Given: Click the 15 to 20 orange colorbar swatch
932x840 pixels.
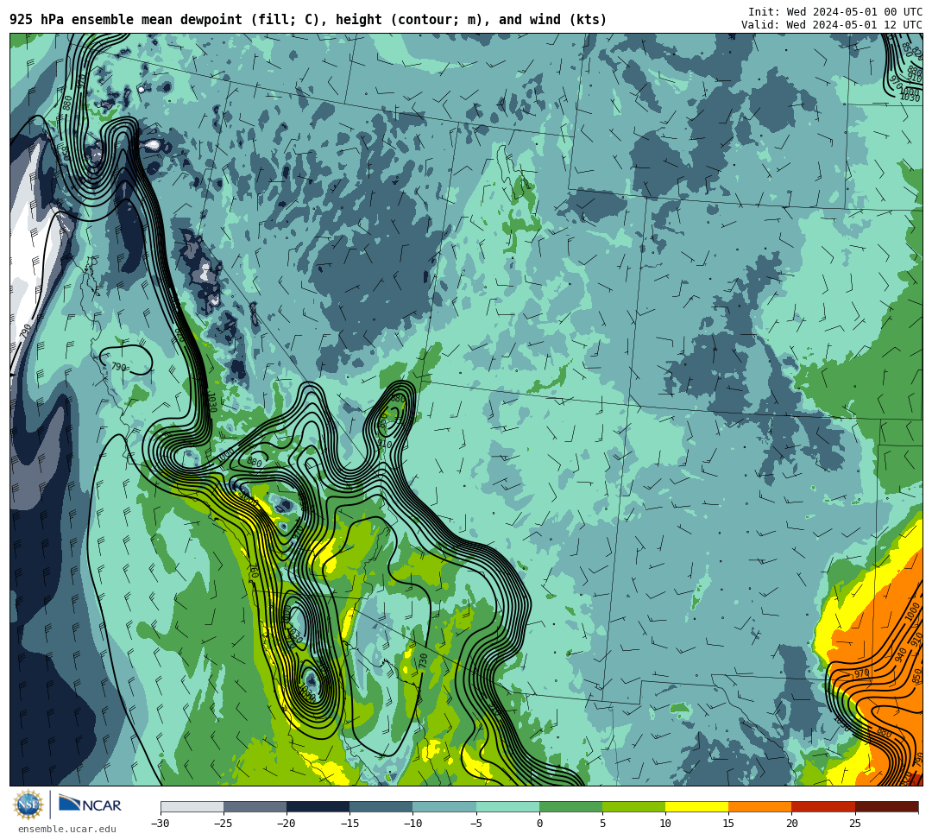Looking at the screenshot, I should [x=760, y=806].
